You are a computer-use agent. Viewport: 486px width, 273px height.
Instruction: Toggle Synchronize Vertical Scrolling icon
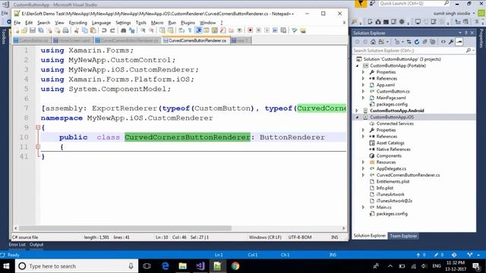pyautogui.click(x=162, y=30)
